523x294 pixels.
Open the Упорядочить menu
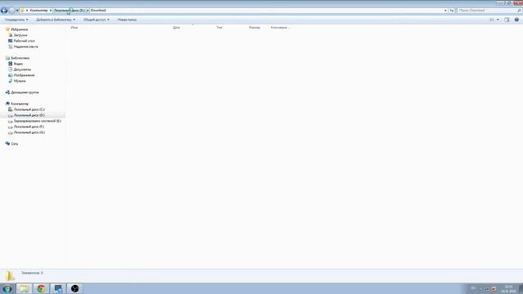[x=16, y=20]
